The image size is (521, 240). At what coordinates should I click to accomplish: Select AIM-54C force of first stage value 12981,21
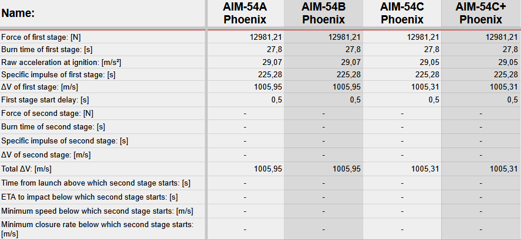point(423,37)
